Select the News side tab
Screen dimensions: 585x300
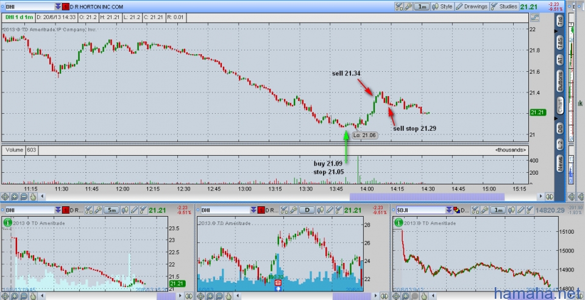560,164
